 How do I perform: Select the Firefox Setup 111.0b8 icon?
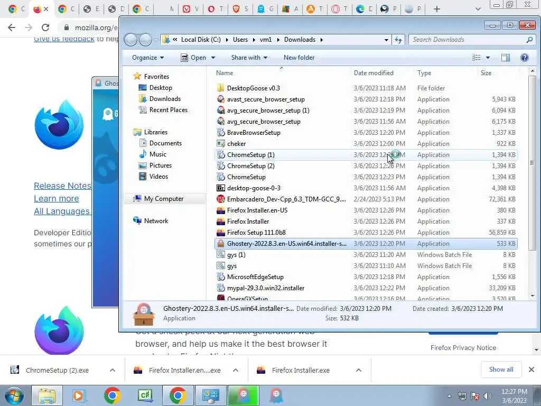(x=221, y=233)
